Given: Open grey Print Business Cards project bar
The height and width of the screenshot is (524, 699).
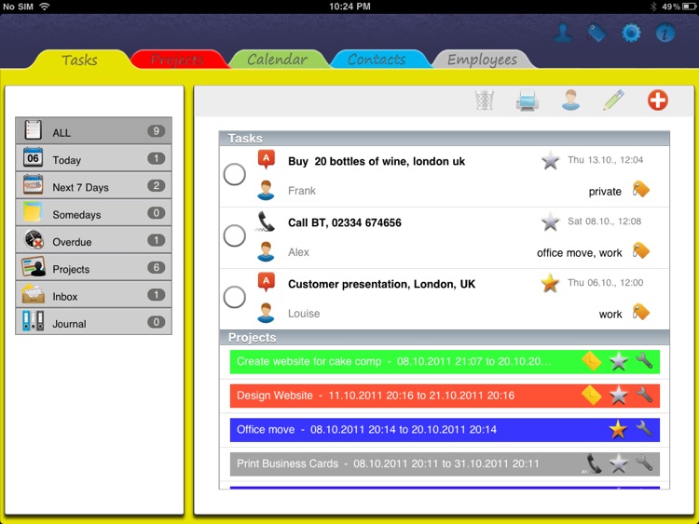Looking at the screenshot, I should (445, 464).
